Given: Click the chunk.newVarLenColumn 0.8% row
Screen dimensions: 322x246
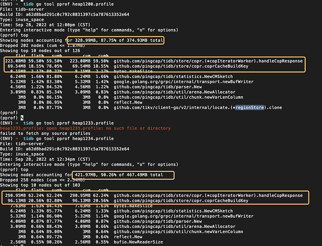Looking at the screenshot, I should coord(130,97).
